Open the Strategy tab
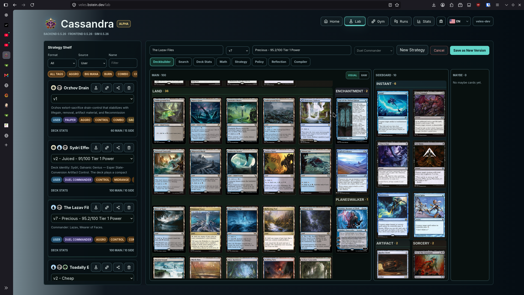The width and height of the screenshot is (524, 295). coord(241,62)
